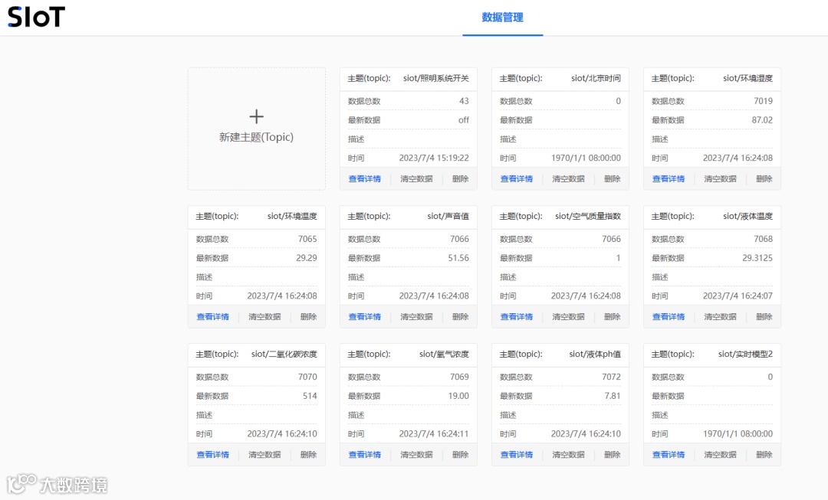
Task: View details of siot/北京时间
Action: click(x=517, y=179)
